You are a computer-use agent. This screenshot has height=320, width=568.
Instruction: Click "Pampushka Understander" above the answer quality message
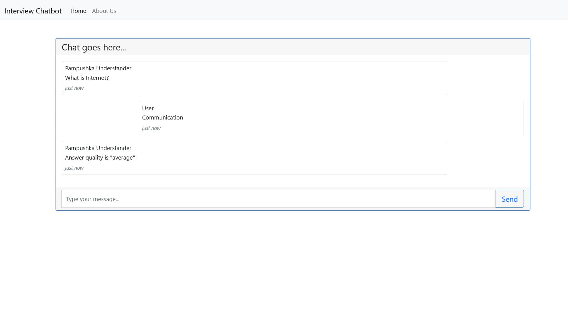tap(98, 148)
